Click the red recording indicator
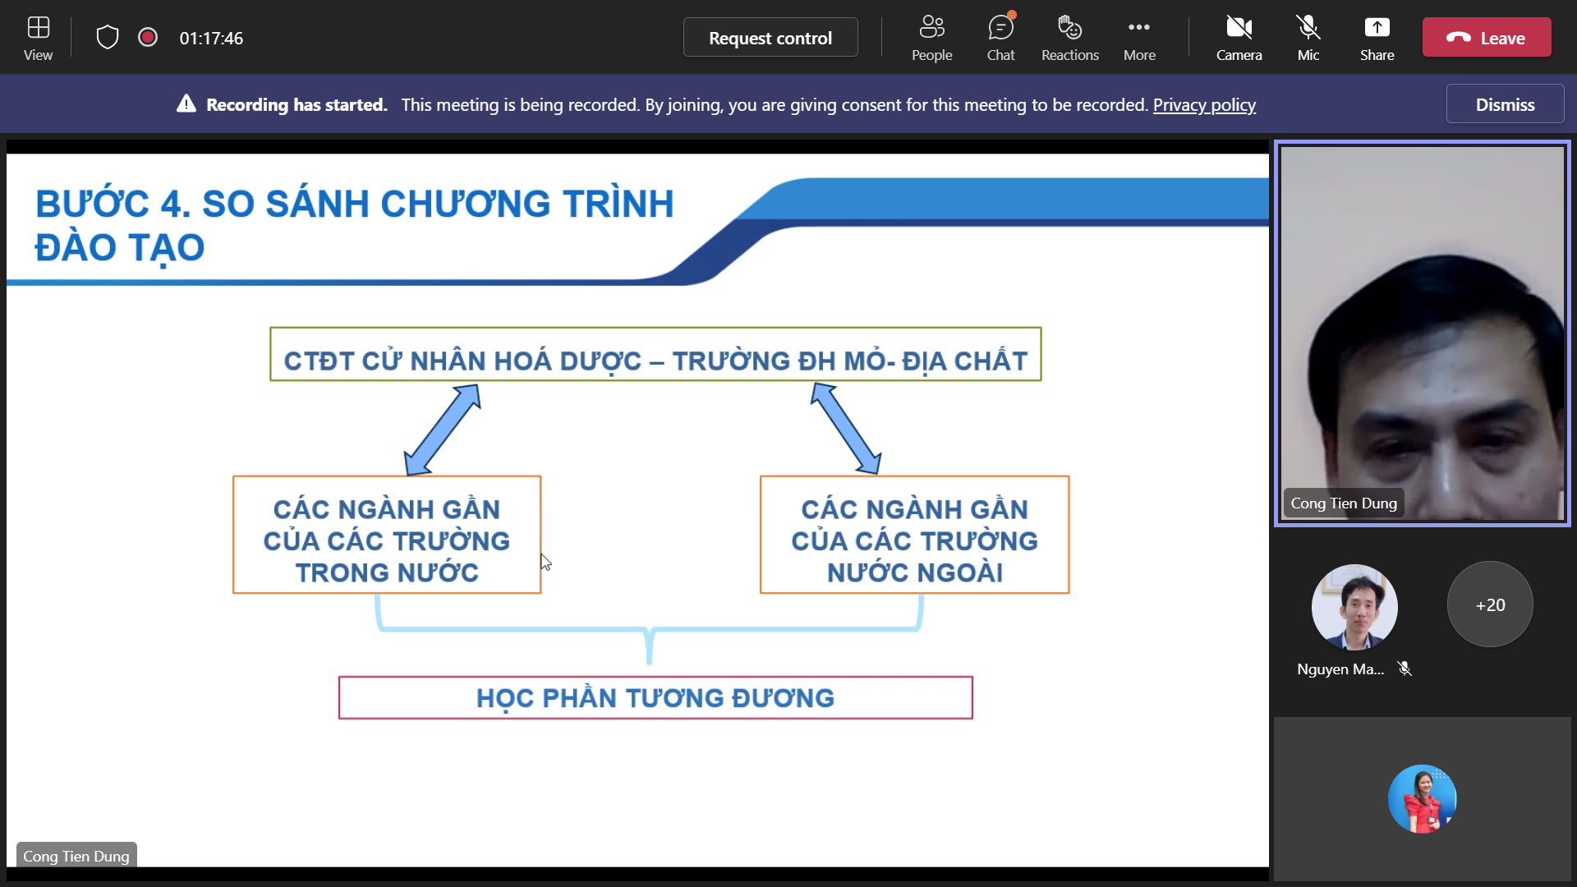This screenshot has height=887, width=1577. pos(148,37)
